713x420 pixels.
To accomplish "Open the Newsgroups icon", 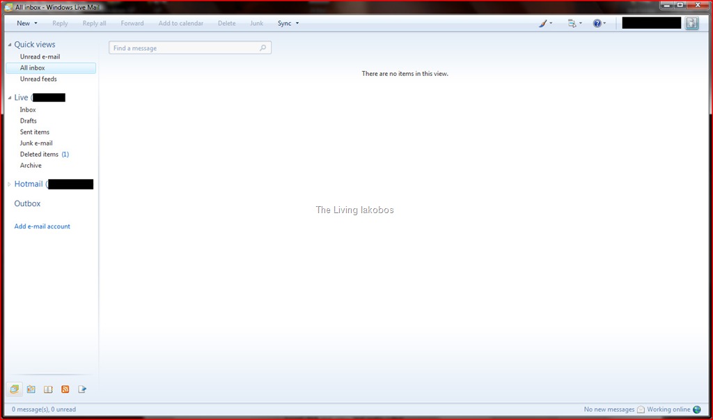I will (82, 389).
